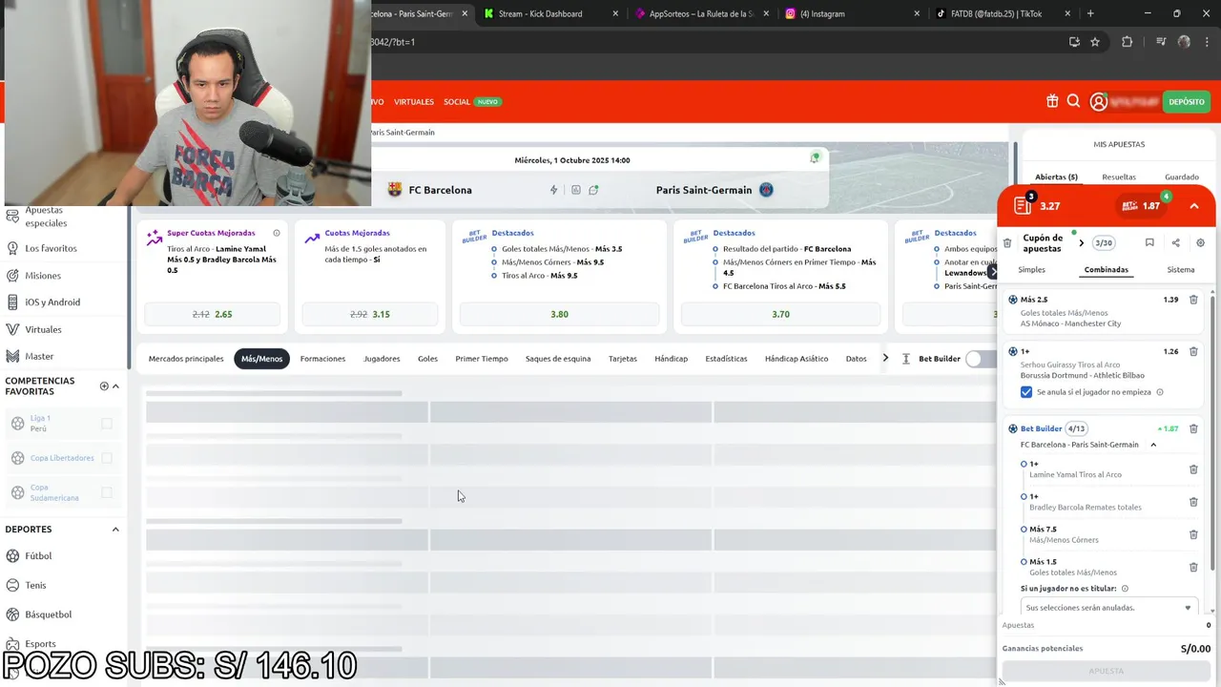Click the share-match icon next to stats

point(593,190)
